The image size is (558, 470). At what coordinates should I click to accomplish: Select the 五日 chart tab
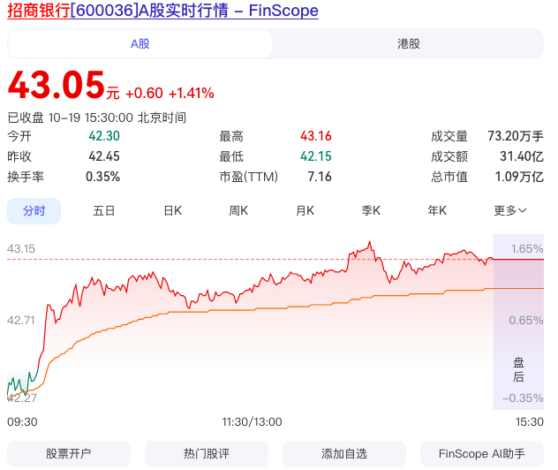pos(103,211)
